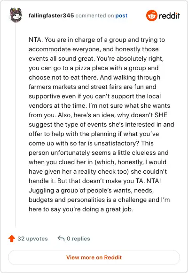Click the orange Reddit Snoo logo icon
The height and width of the screenshot is (273, 188).
pyautogui.click(x=152, y=16)
